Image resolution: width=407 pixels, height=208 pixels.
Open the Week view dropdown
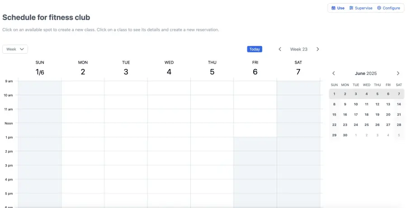(15, 49)
